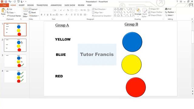The image size is (194, 109).
Task: Open the Clipboard pane launcher
Action: (x=21, y=19)
